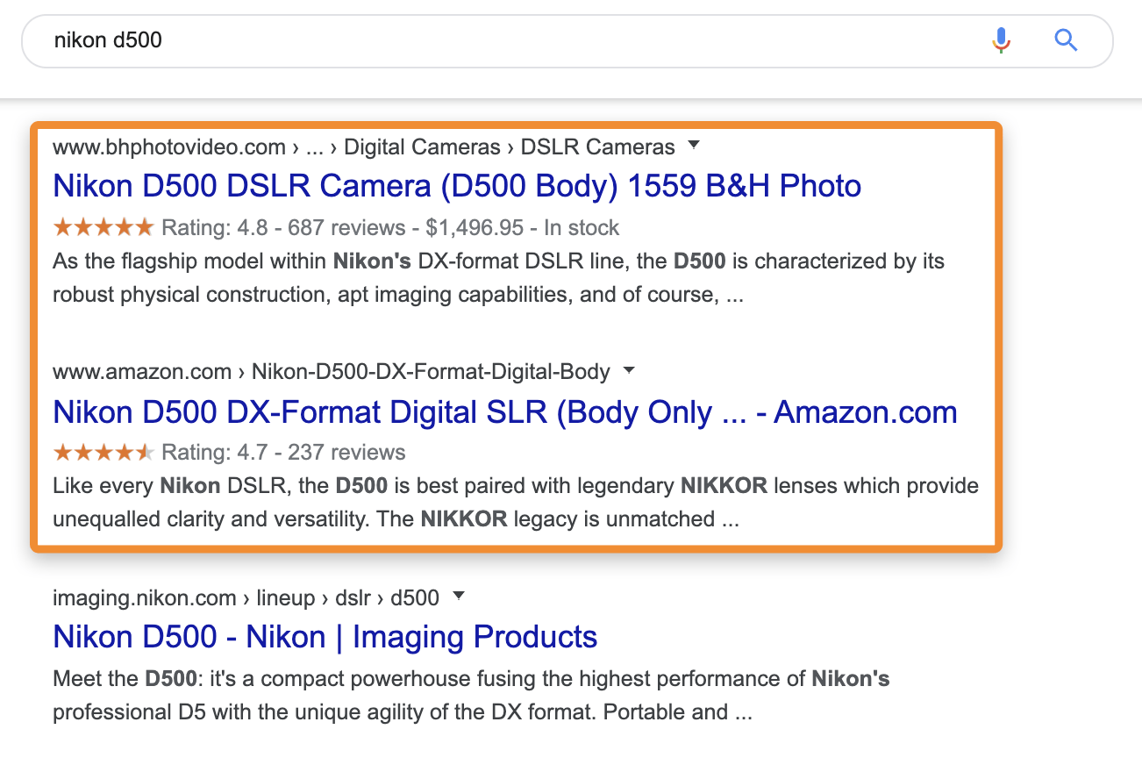This screenshot has width=1142, height=765.
Task: Expand options for the Amazon search result
Action: pos(629,371)
